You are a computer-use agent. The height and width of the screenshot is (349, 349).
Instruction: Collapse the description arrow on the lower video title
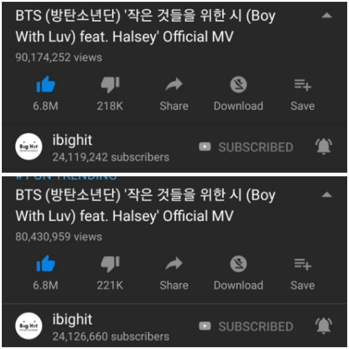[x=327, y=194]
